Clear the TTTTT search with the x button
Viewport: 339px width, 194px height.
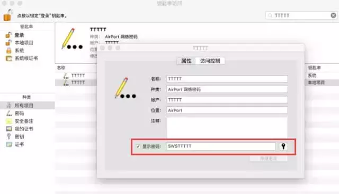[333, 15]
